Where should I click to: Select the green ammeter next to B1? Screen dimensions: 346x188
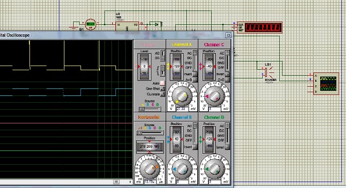(x=91, y=24)
